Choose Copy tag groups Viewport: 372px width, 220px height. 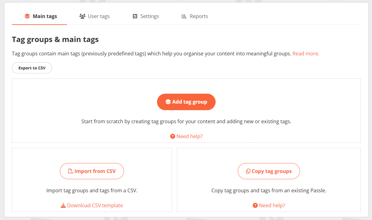tap(269, 171)
